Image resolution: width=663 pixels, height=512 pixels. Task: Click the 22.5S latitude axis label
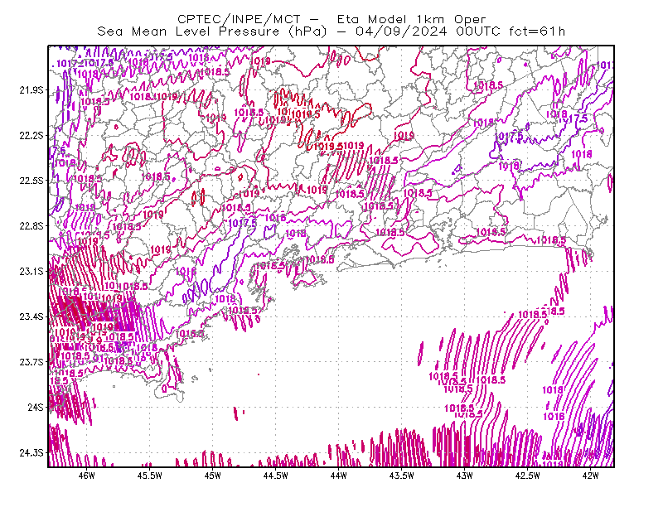tap(31, 181)
